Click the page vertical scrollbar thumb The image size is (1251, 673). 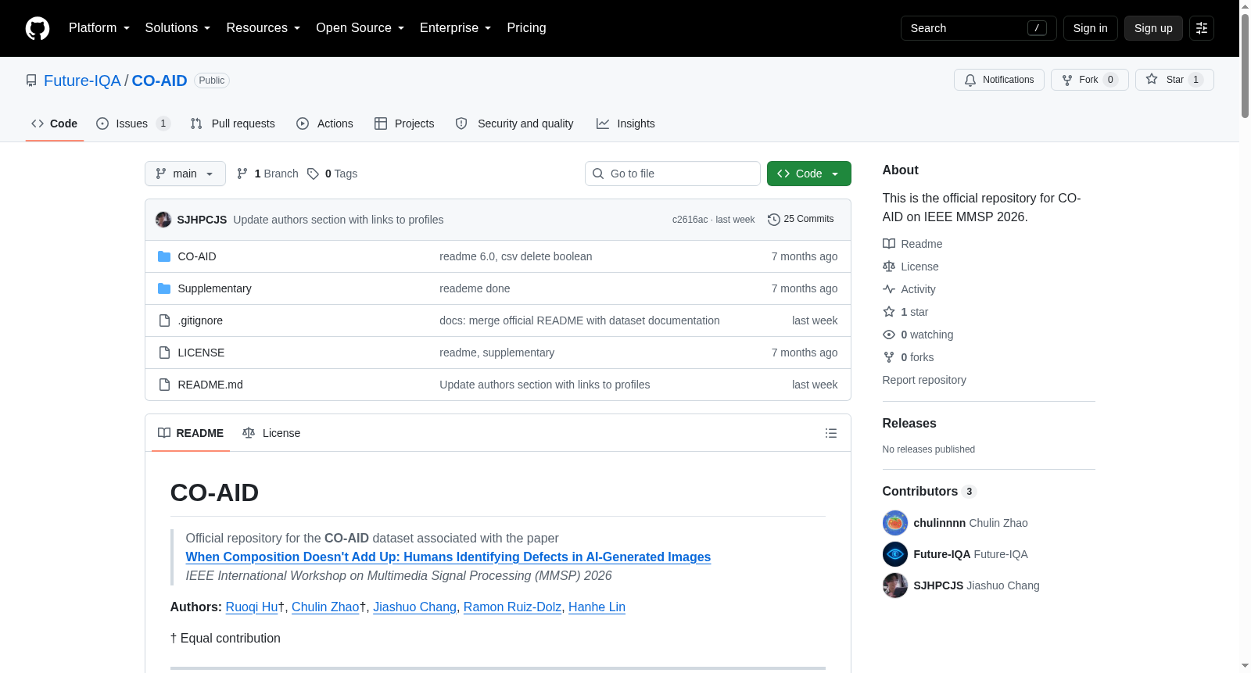click(x=1245, y=66)
